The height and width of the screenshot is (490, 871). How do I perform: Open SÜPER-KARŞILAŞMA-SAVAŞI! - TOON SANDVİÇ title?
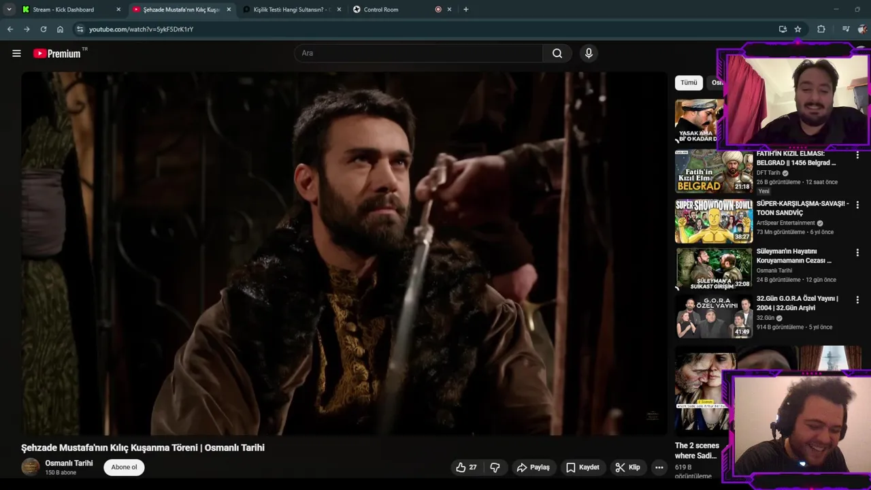(x=802, y=208)
